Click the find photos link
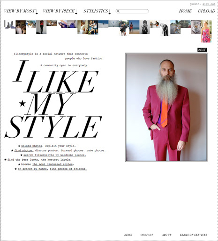The width and height of the screenshot is (218, 241). click(24, 150)
